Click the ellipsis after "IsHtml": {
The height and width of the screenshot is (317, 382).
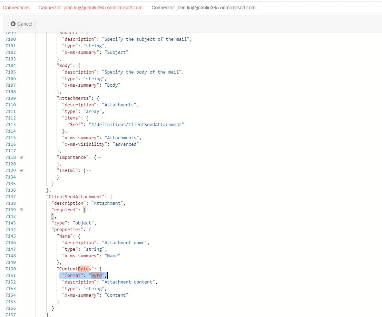pos(89,171)
